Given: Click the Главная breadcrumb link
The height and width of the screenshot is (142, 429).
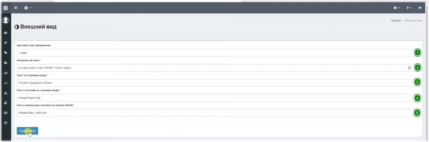Looking at the screenshot, I should pyautogui.click(x=395, y=21).
